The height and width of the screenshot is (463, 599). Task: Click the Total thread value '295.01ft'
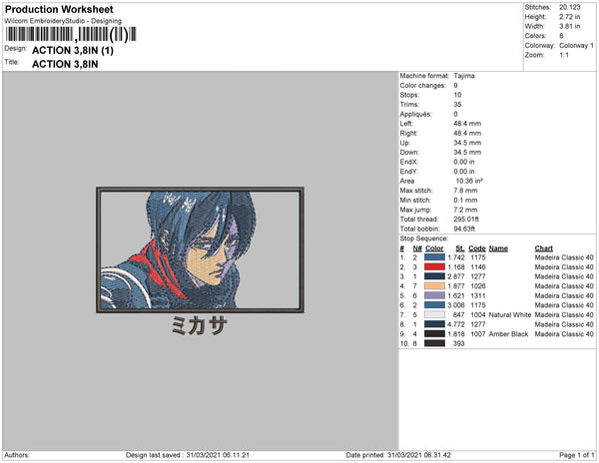pos(466,220)
